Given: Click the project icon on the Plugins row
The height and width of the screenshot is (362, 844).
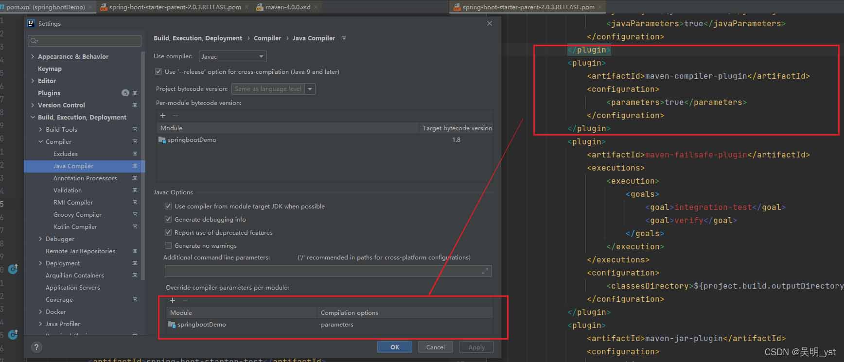Looking at the screenshot, I should (135, 93).
